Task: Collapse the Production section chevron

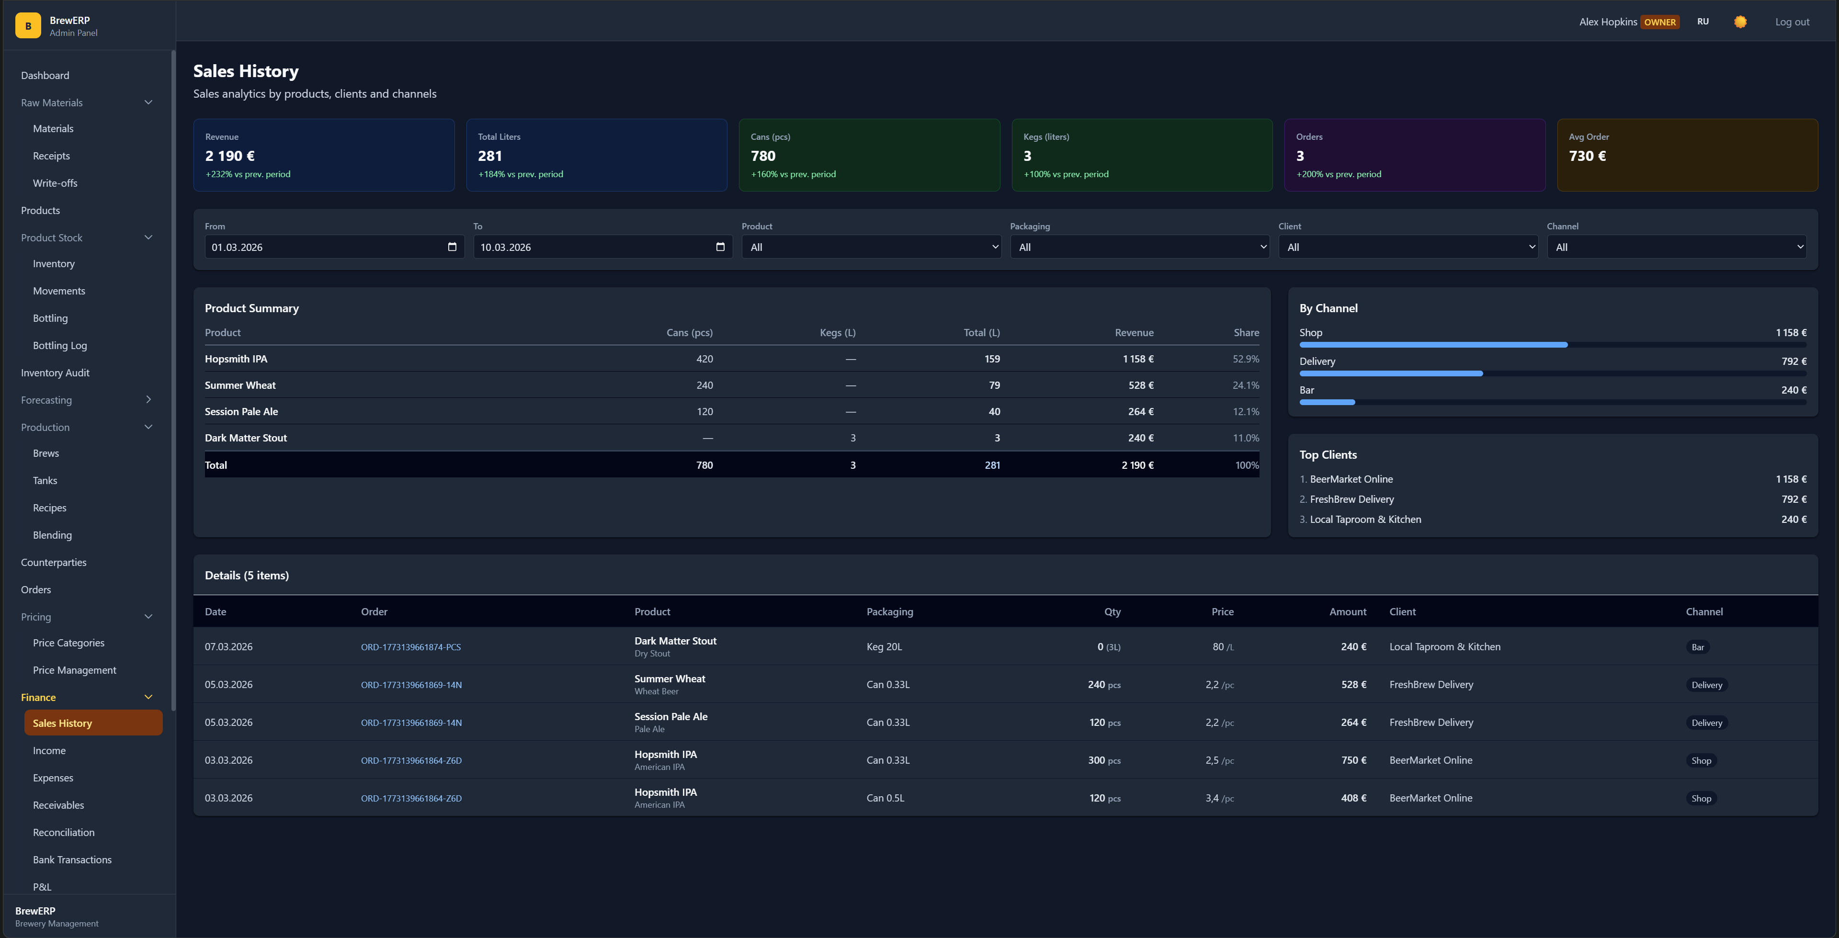Action: coord(148,427)
